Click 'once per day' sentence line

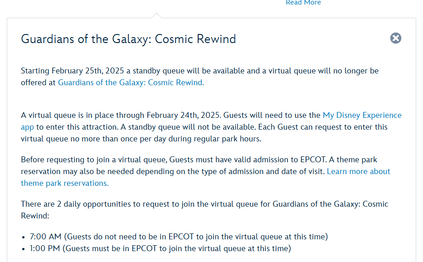[141, 139]
